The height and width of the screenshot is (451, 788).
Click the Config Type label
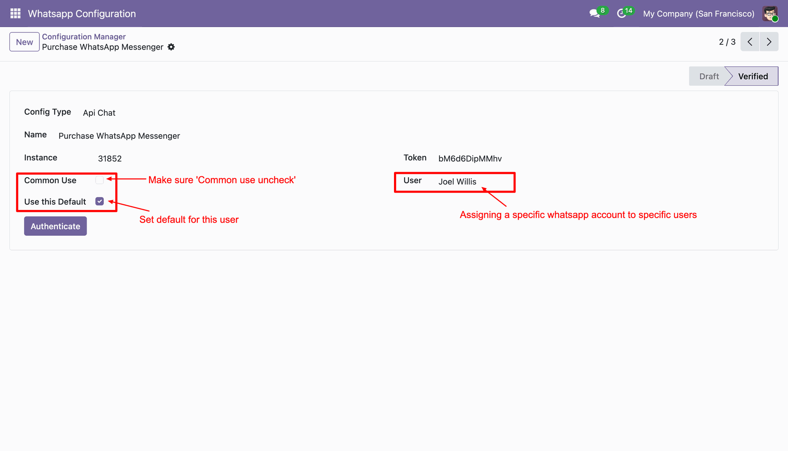click(x=48, y=112)
